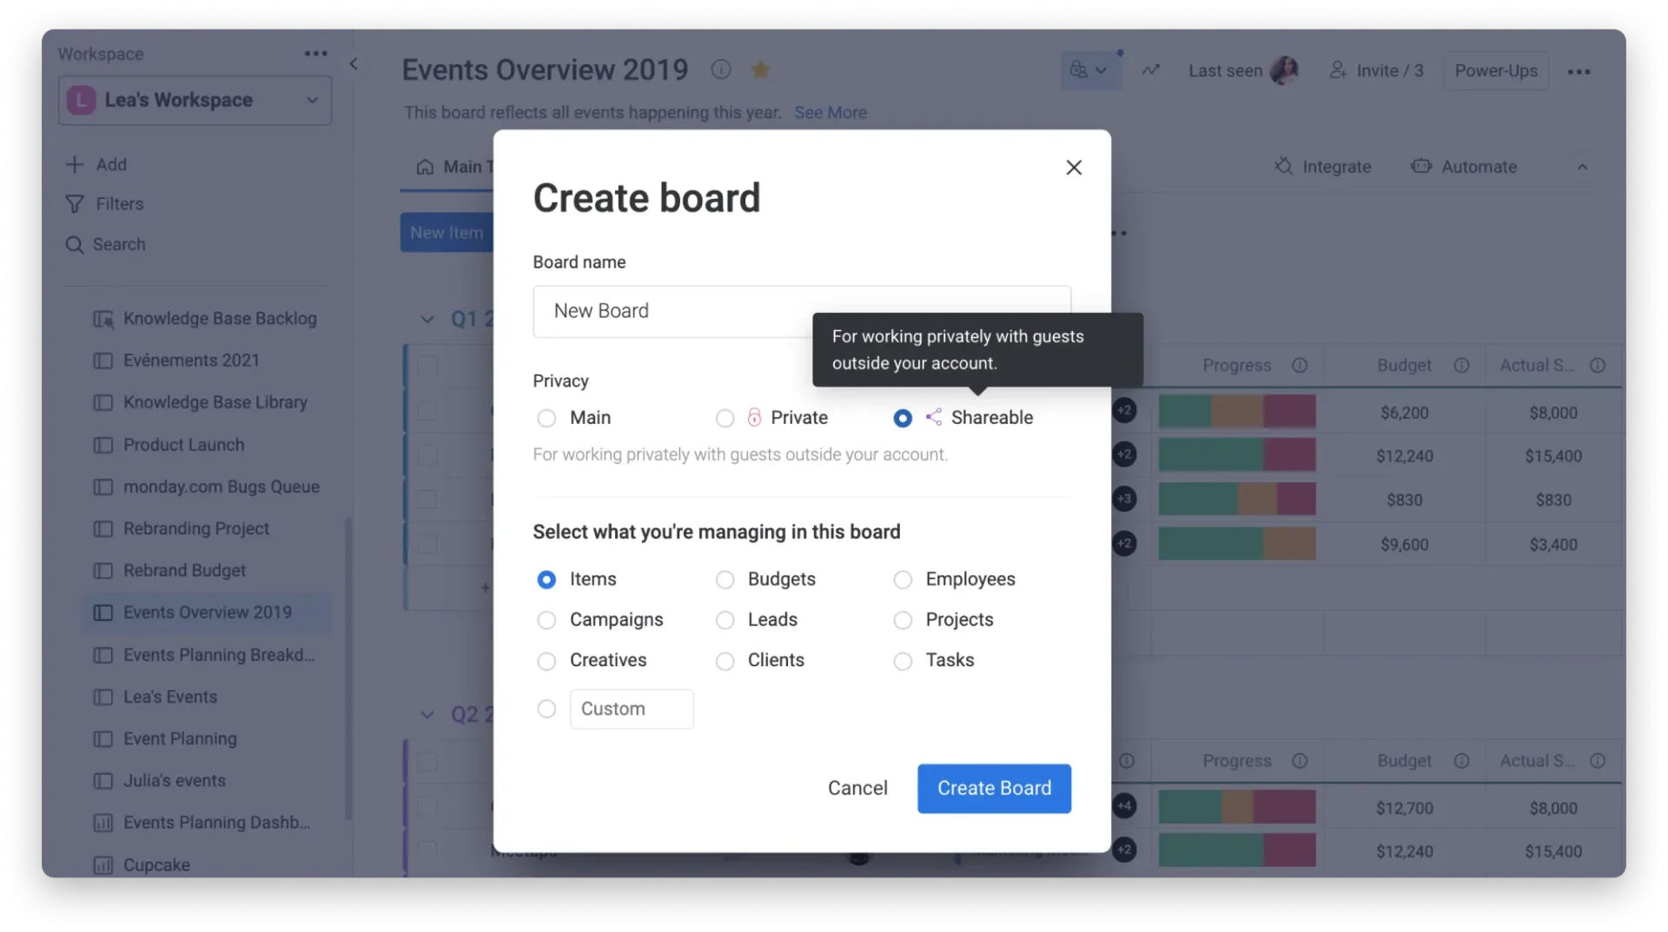Open the Lea's Workspace dropdown
The image size is (1668, 932).
[311, 100]
